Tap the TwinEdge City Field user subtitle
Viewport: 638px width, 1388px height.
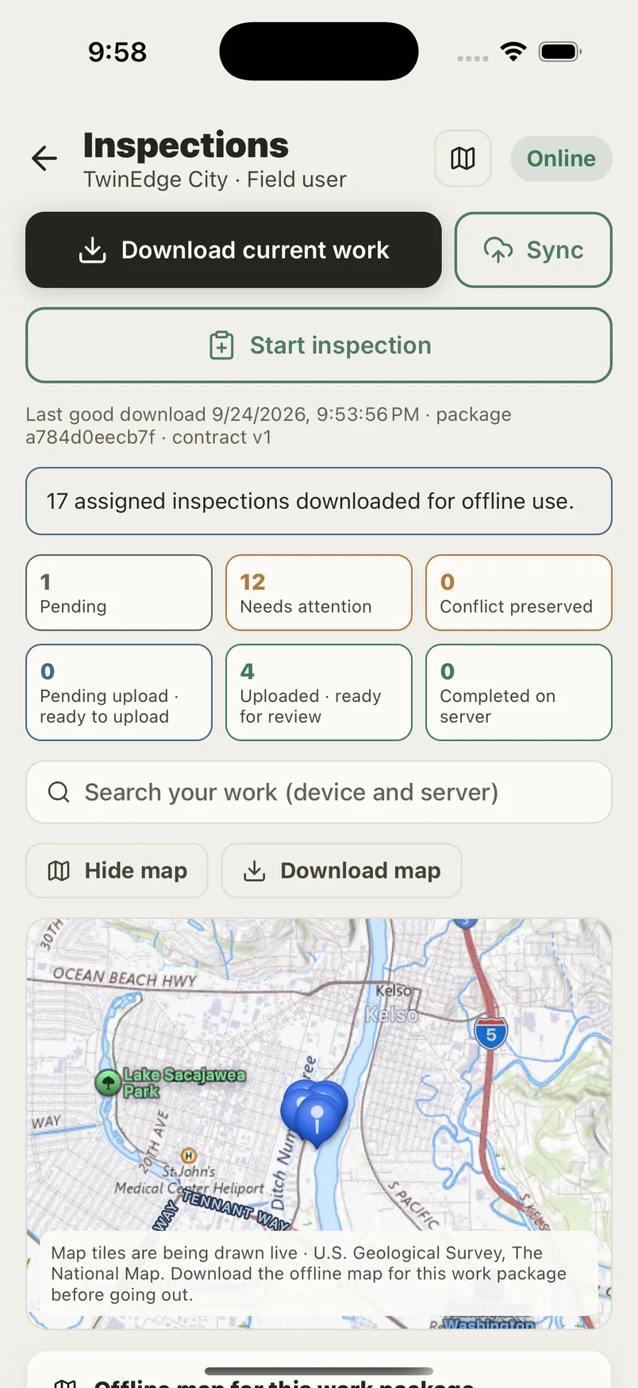(215, 179)
